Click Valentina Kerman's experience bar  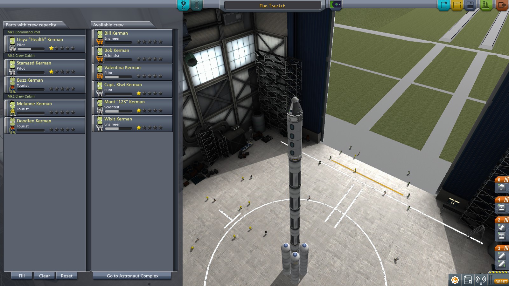pyautogui.click(x=118, y=77)
